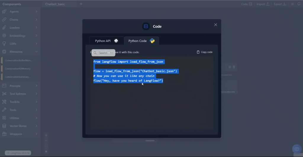This screenshot has height=157, width=303.
Task: Click the comment line in code
Action: coord(124,76)
